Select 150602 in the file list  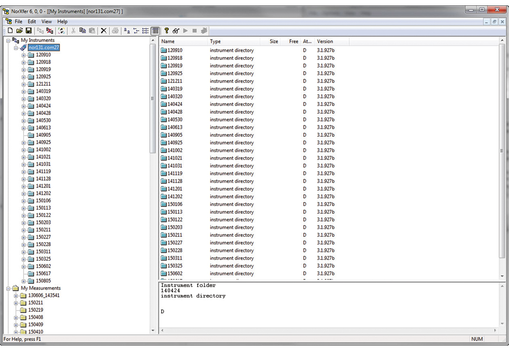pyautogui.click(x=175, y=274)
